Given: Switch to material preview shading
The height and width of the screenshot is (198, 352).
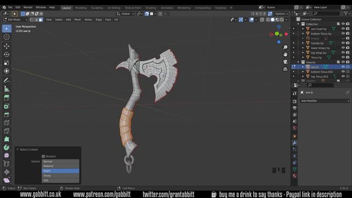Looking at the screenshot, I should (x=277, y=20).
